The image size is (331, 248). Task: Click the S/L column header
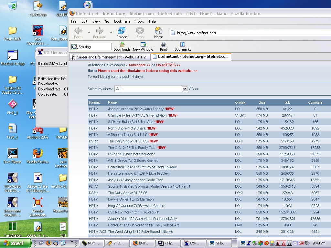(x=287, y=102)
